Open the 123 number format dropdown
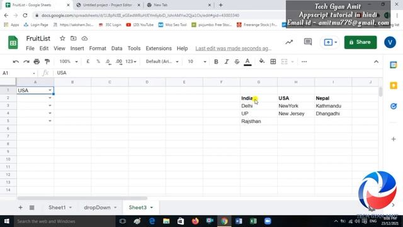This screenshot has height=227, width=403. pyautogui.click(x=131, y=62)
